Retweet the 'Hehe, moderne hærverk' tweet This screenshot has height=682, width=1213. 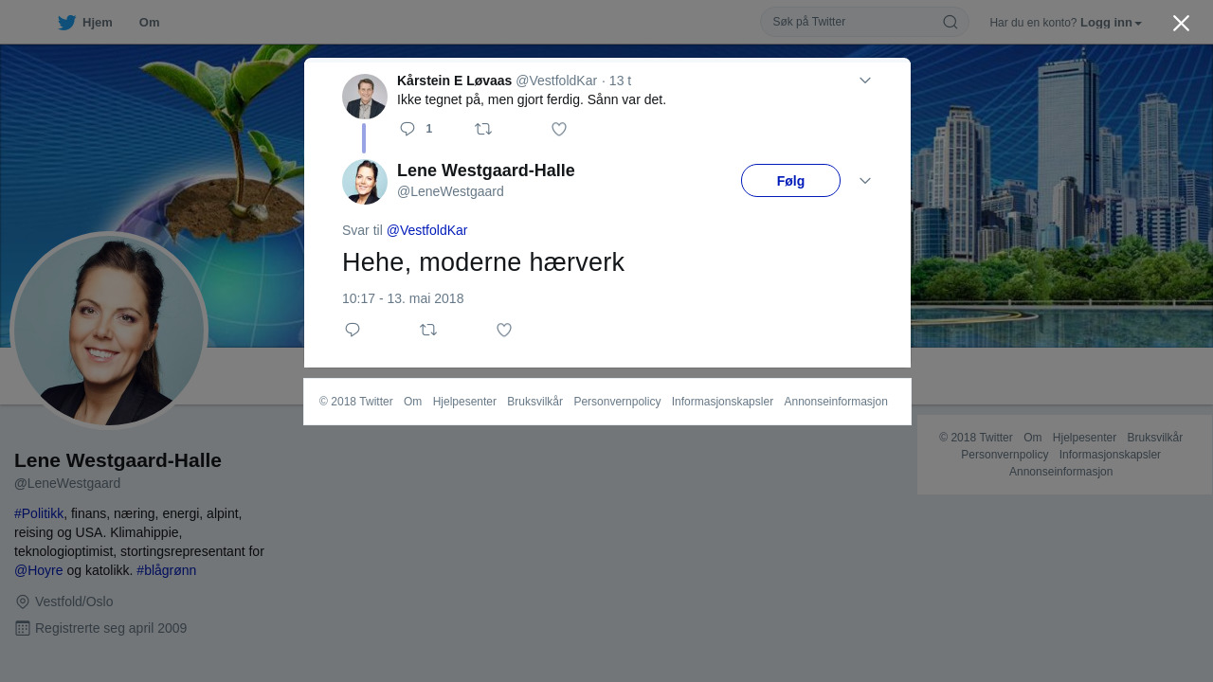pos(428,330)
